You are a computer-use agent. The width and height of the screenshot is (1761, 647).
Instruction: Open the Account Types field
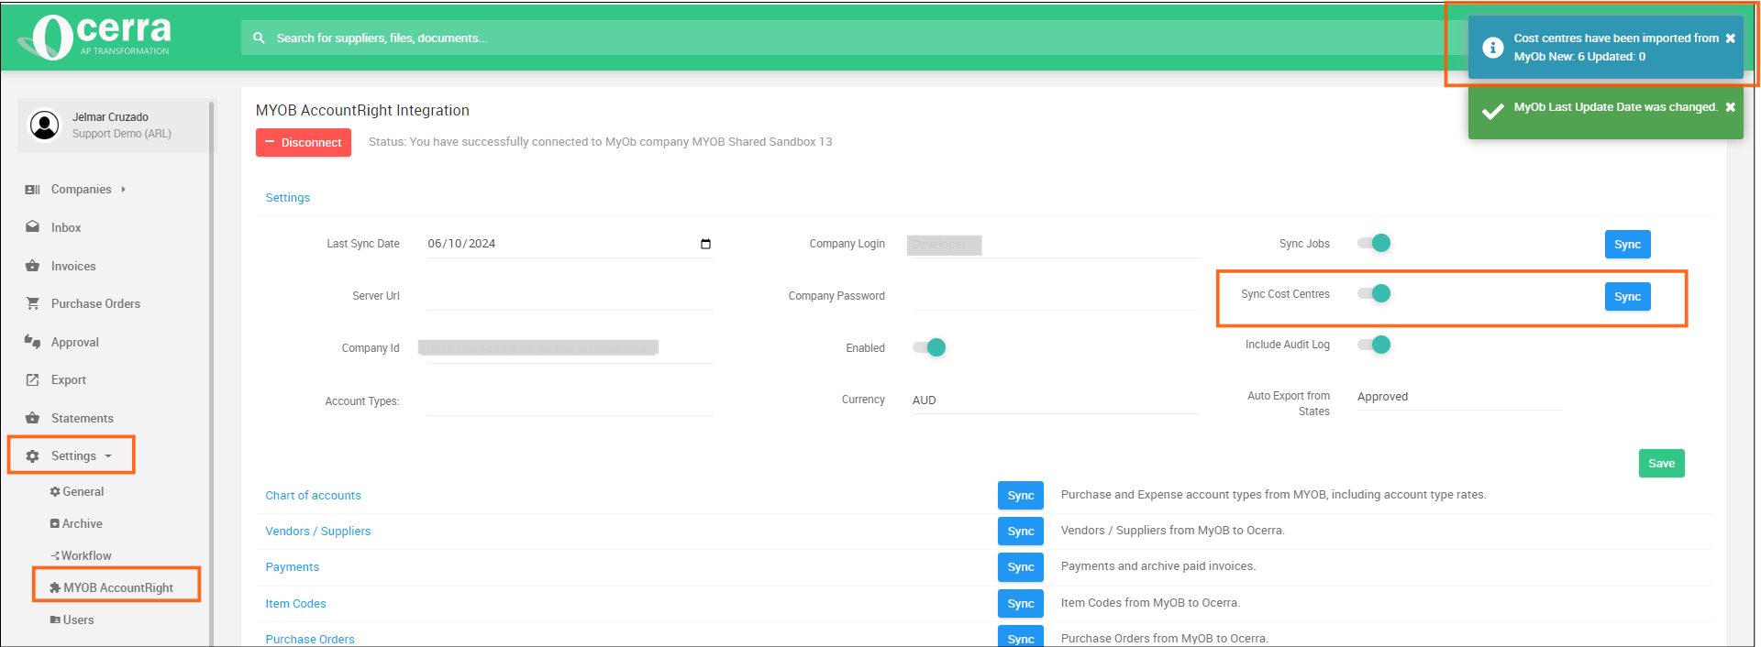click(570, 401)
